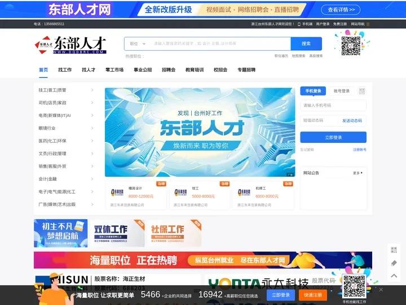Click 立即登录 in the bottom bar

tap(281, 295)
